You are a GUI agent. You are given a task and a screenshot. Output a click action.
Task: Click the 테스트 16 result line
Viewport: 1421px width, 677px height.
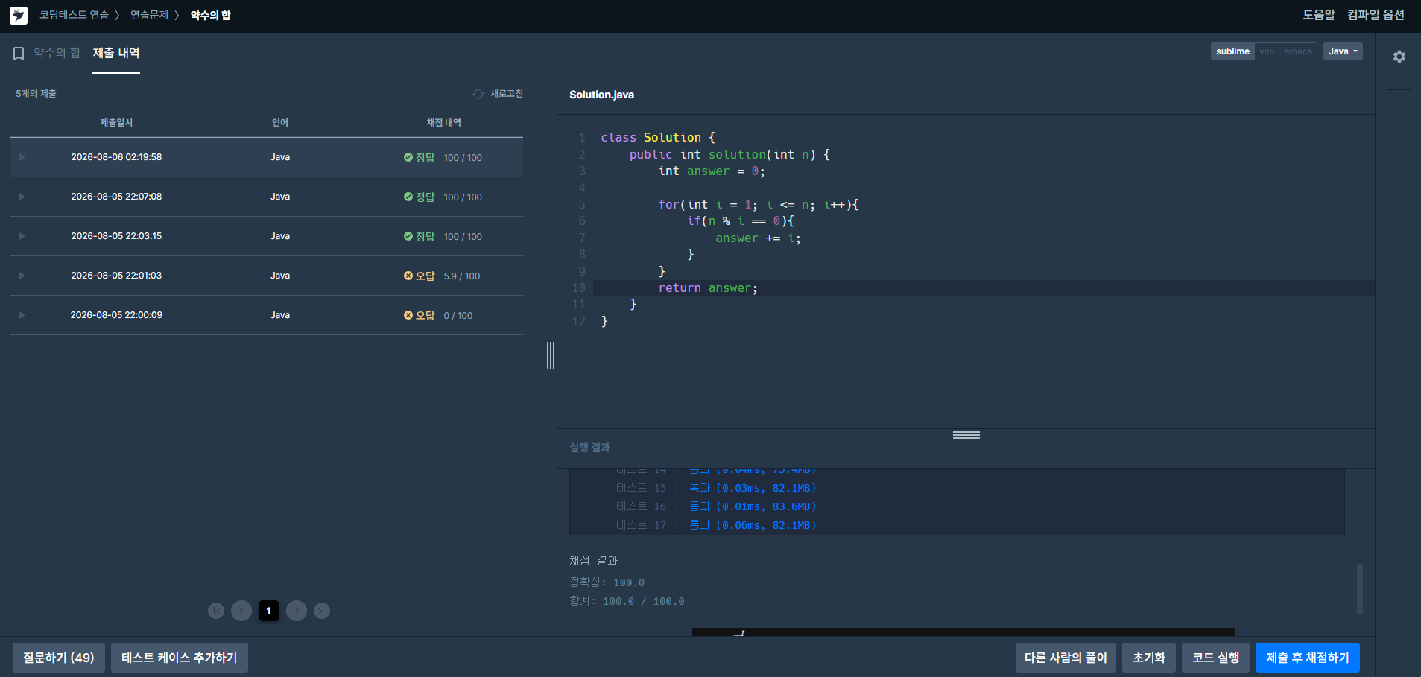pos(716,506)
